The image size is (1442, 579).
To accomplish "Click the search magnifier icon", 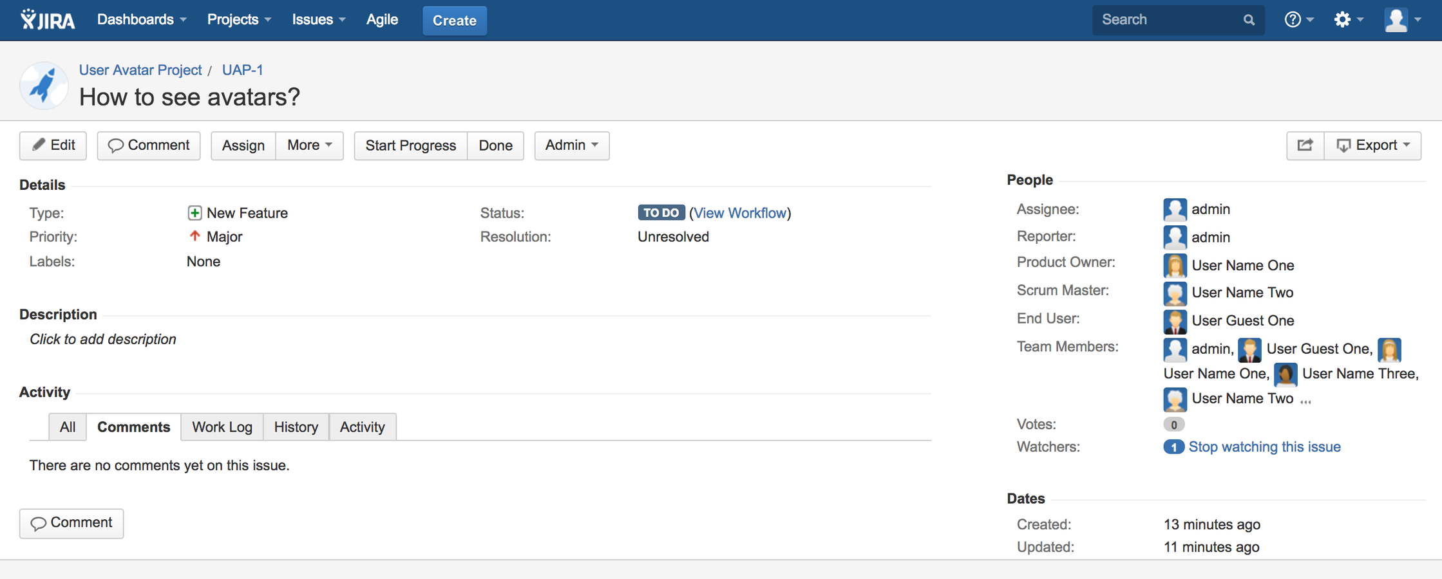I will (1249, 20).
